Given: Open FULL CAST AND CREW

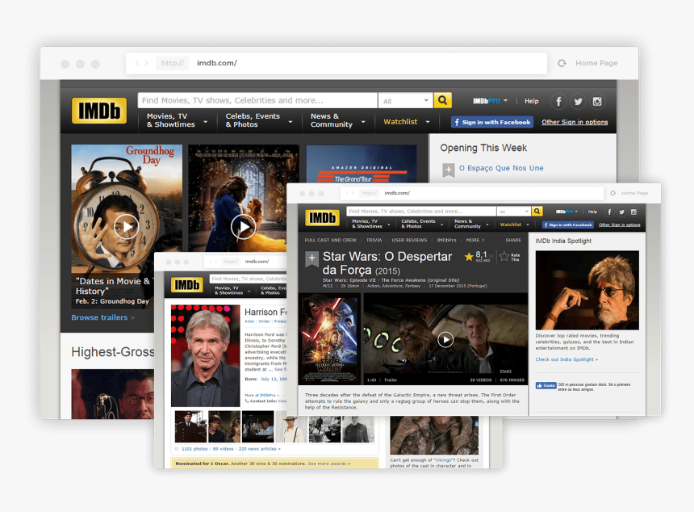Looking at the screenshot, I should [x=330, y=240].
